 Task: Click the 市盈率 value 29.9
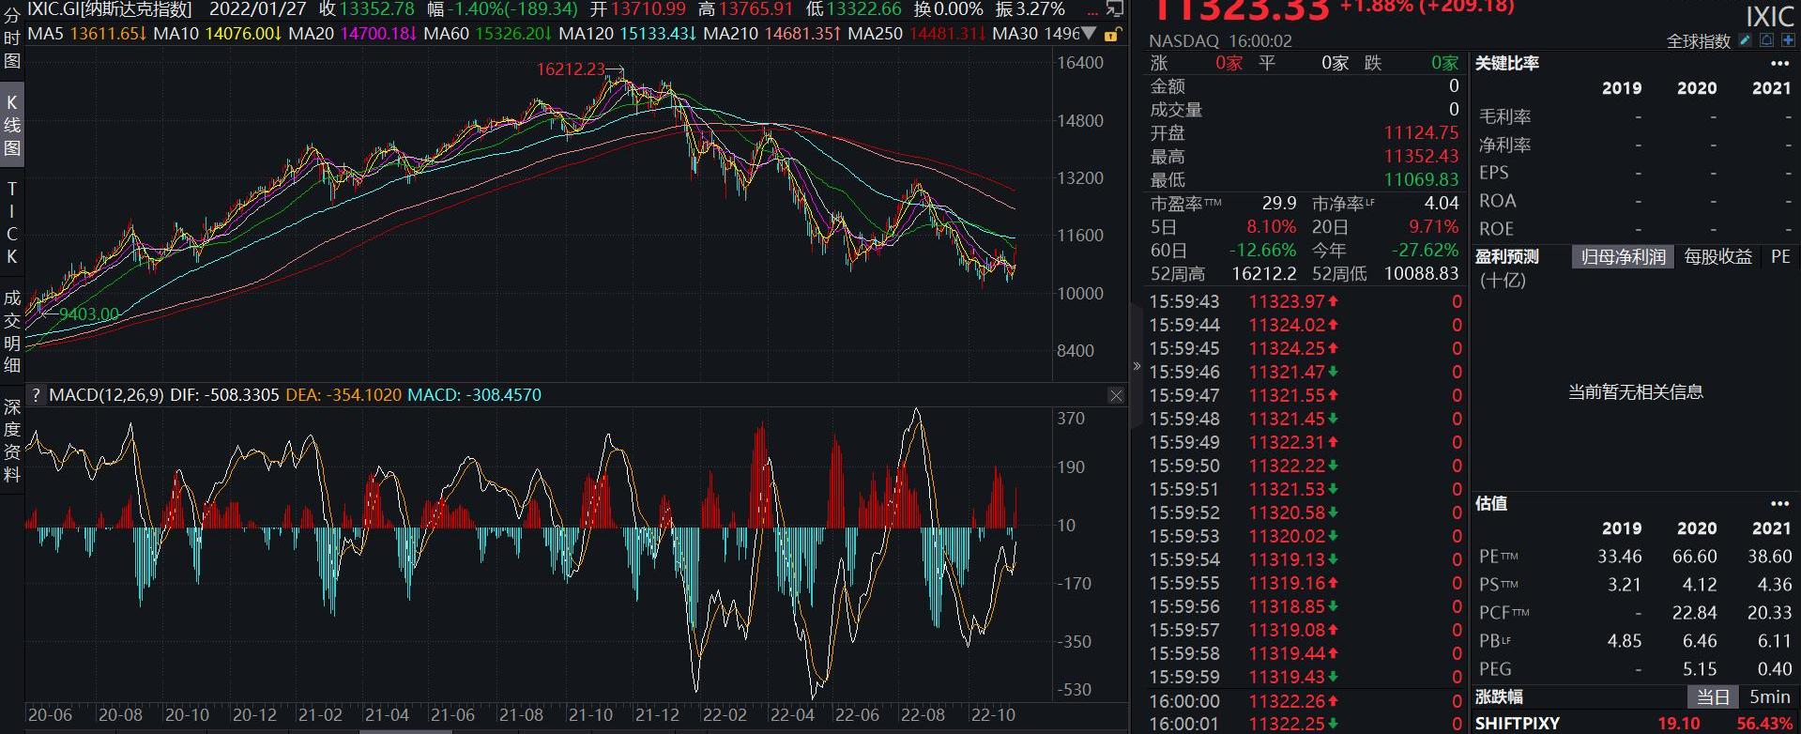[1279, 203]
